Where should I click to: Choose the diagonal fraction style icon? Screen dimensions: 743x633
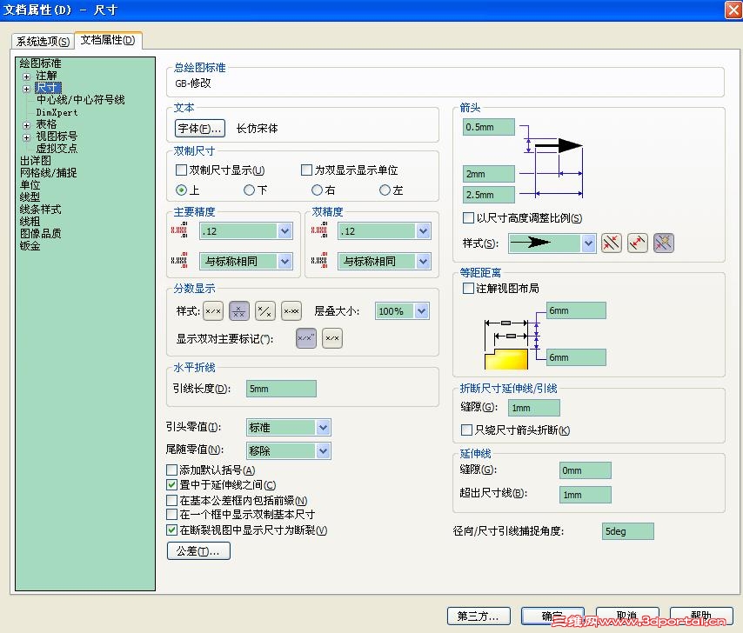click(265, 311)
